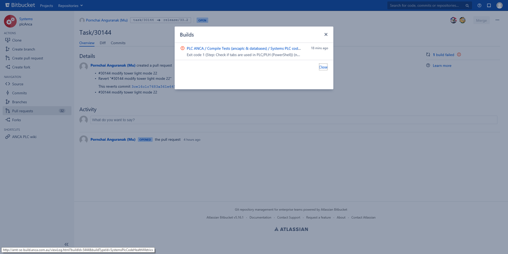Switch to the Commits tab
This screenshot has width=508, height=254.
pos(118,43)
